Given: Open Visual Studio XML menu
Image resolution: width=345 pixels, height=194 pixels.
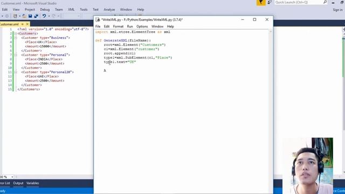Looking at the screenshot, I should [x=71, y=10].
